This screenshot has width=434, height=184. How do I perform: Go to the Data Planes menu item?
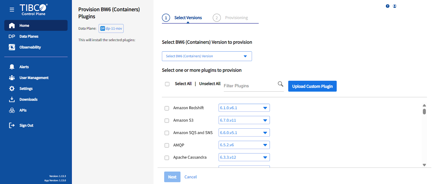(x=29, y=36)
